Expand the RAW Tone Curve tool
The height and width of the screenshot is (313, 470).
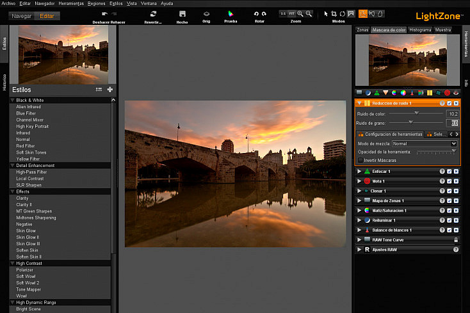pos(359,239)
